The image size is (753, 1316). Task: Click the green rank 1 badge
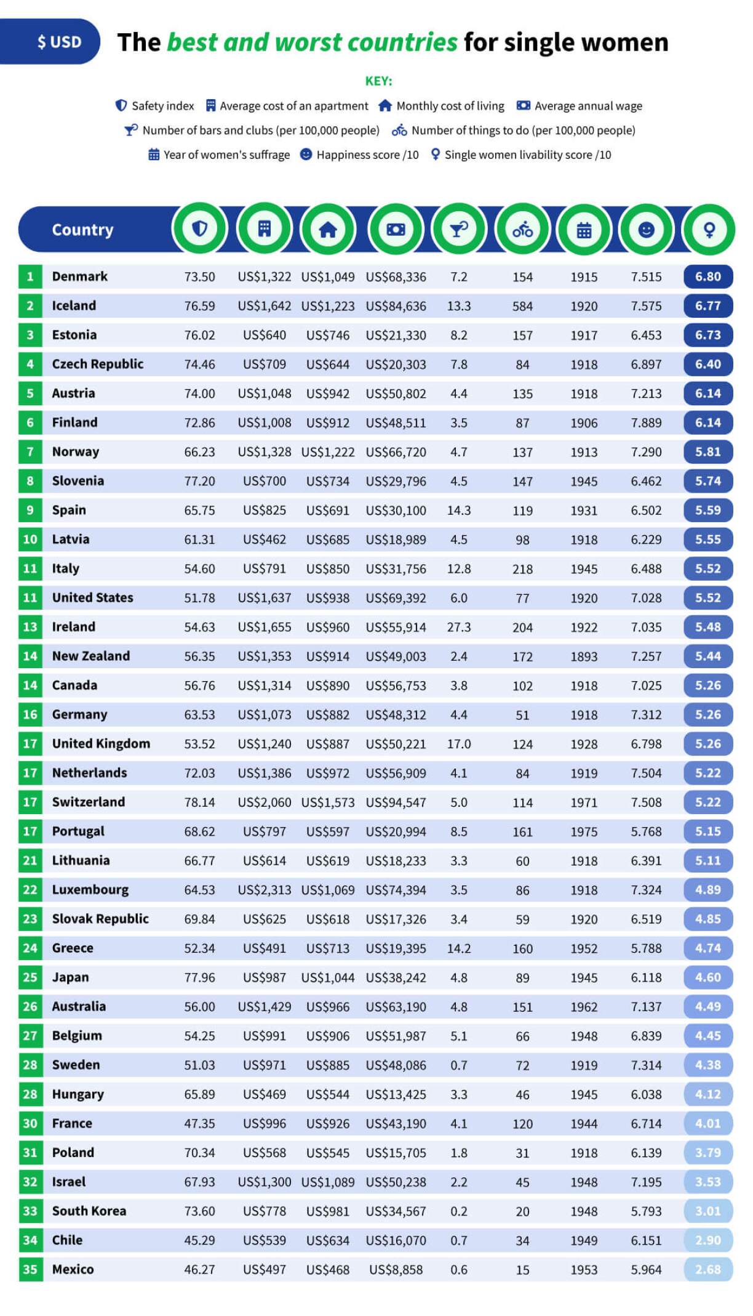click(x=30, y=277)
